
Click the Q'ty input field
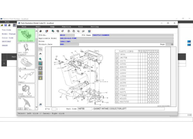pyautogui.click(x=54, y=109)
